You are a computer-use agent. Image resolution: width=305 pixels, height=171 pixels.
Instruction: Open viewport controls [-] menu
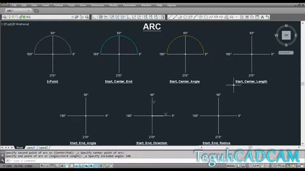tap(3, 24)
